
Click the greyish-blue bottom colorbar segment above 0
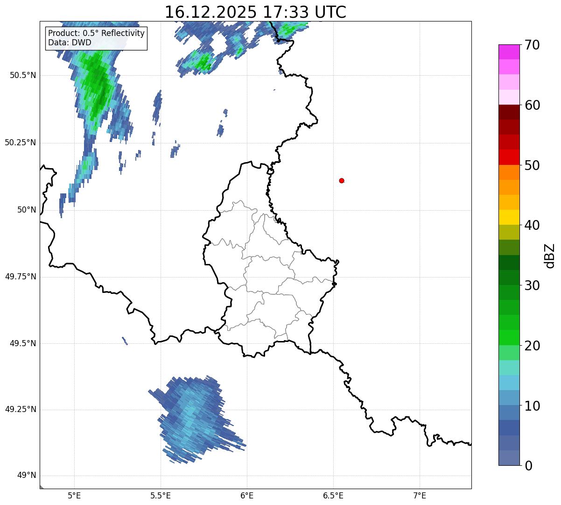(509, 458)
